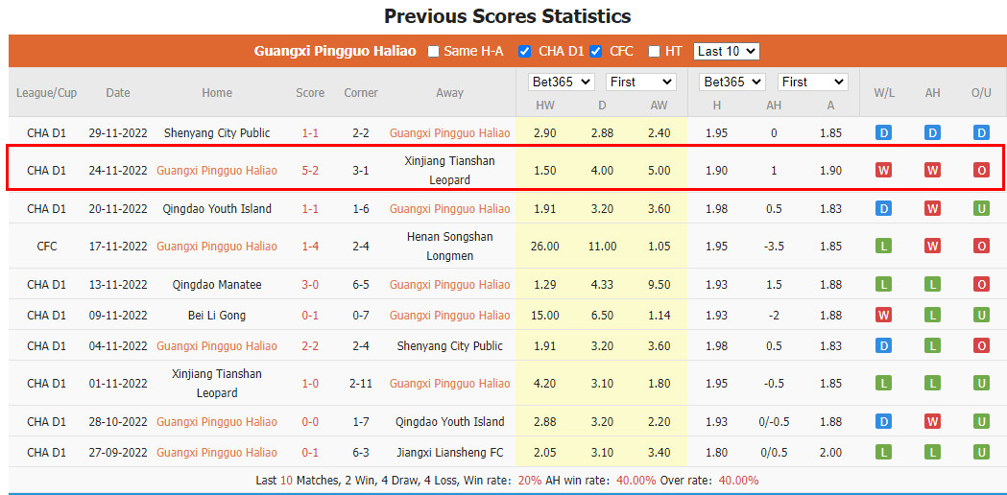Image resolution: width=1007 pixels, height=495 pixels.
Task: Click the W badge for 24-11-2022 match
Action: pyautogui.click(x=883, y=171)
